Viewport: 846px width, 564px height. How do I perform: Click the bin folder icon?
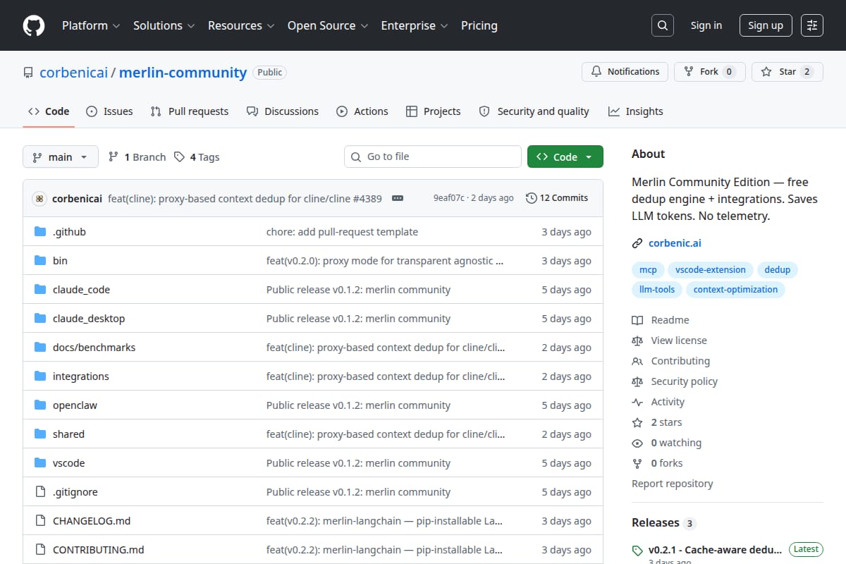(40, 261)
